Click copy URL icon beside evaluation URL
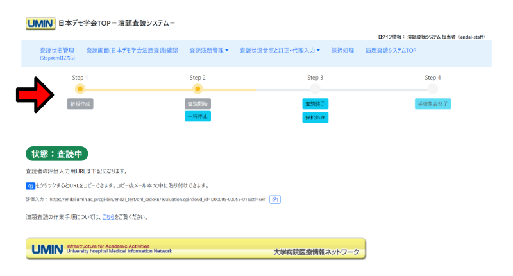This screenshot has height=276, width=513. pyautogui.click(x=274, y=200)
